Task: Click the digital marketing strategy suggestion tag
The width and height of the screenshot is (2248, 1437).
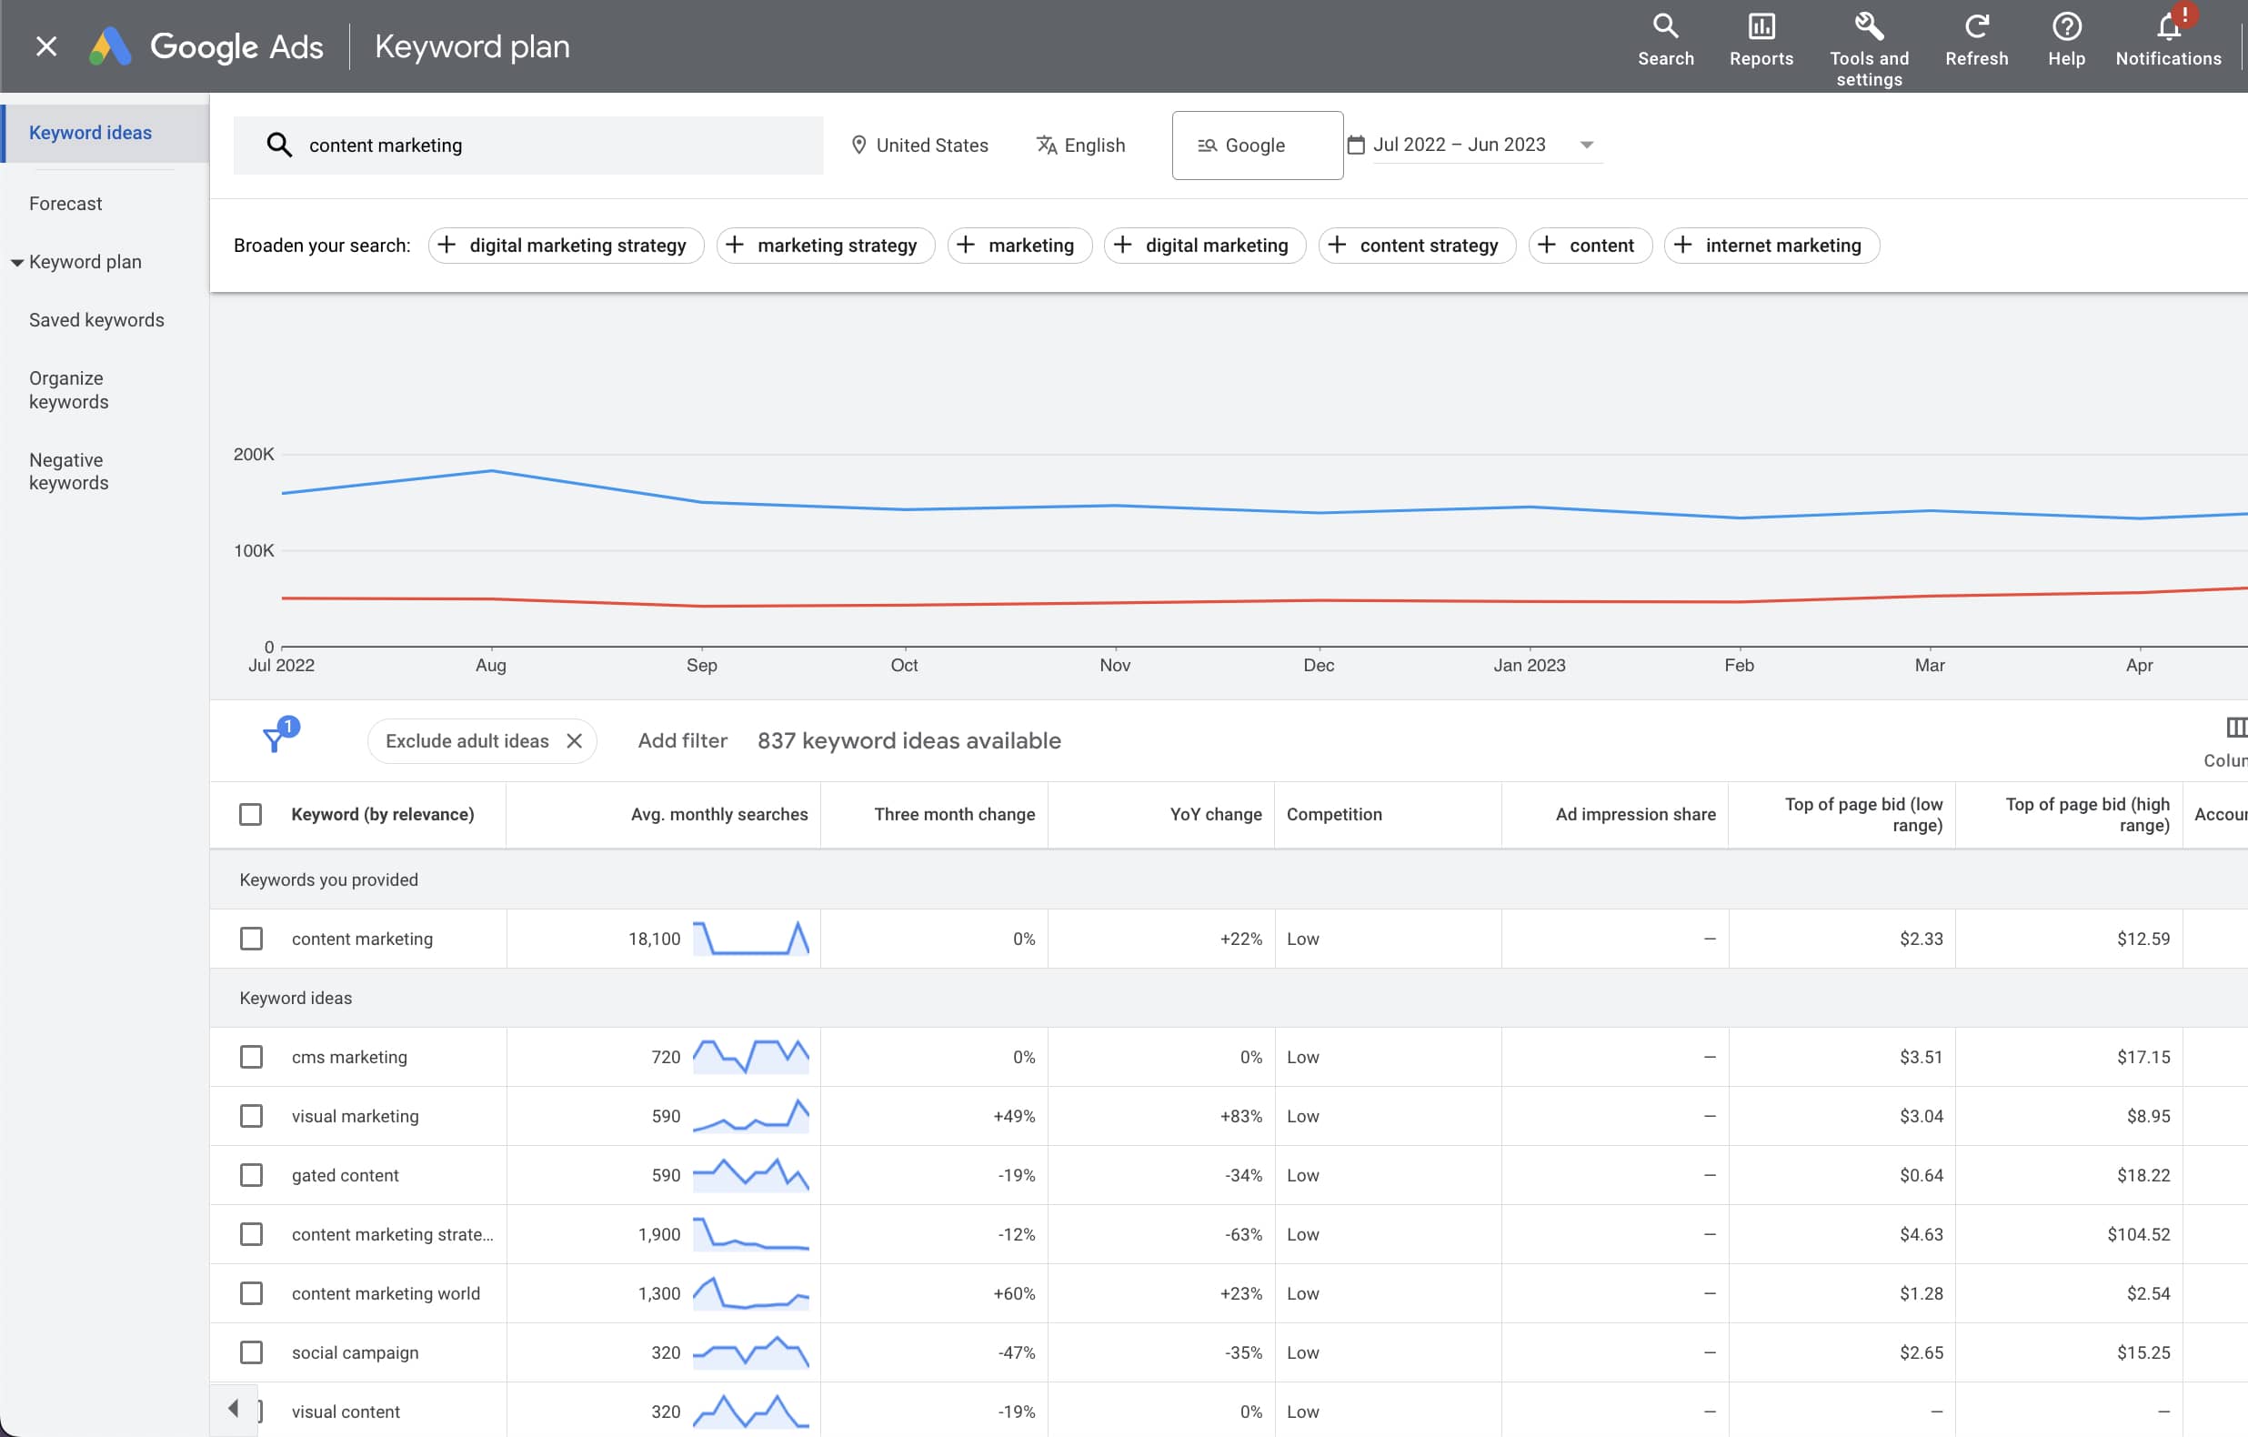Action: click(x=564, y=244)
